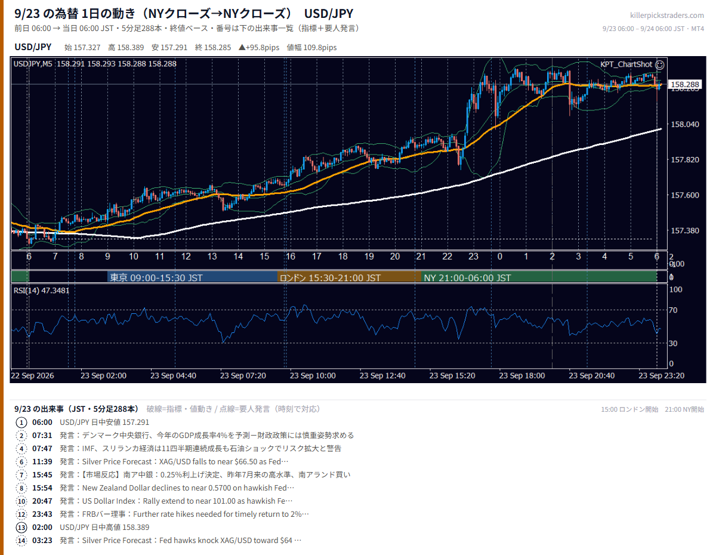This screenshot has width=716, height=555.
Task: Click the high price 高 158.389
Action: [x=126, y=48]
